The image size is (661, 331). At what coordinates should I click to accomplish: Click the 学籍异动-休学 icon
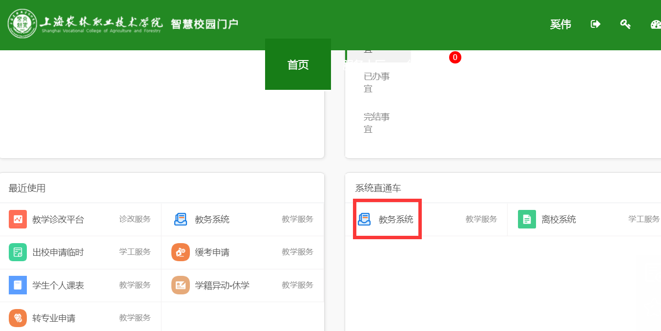180,285
